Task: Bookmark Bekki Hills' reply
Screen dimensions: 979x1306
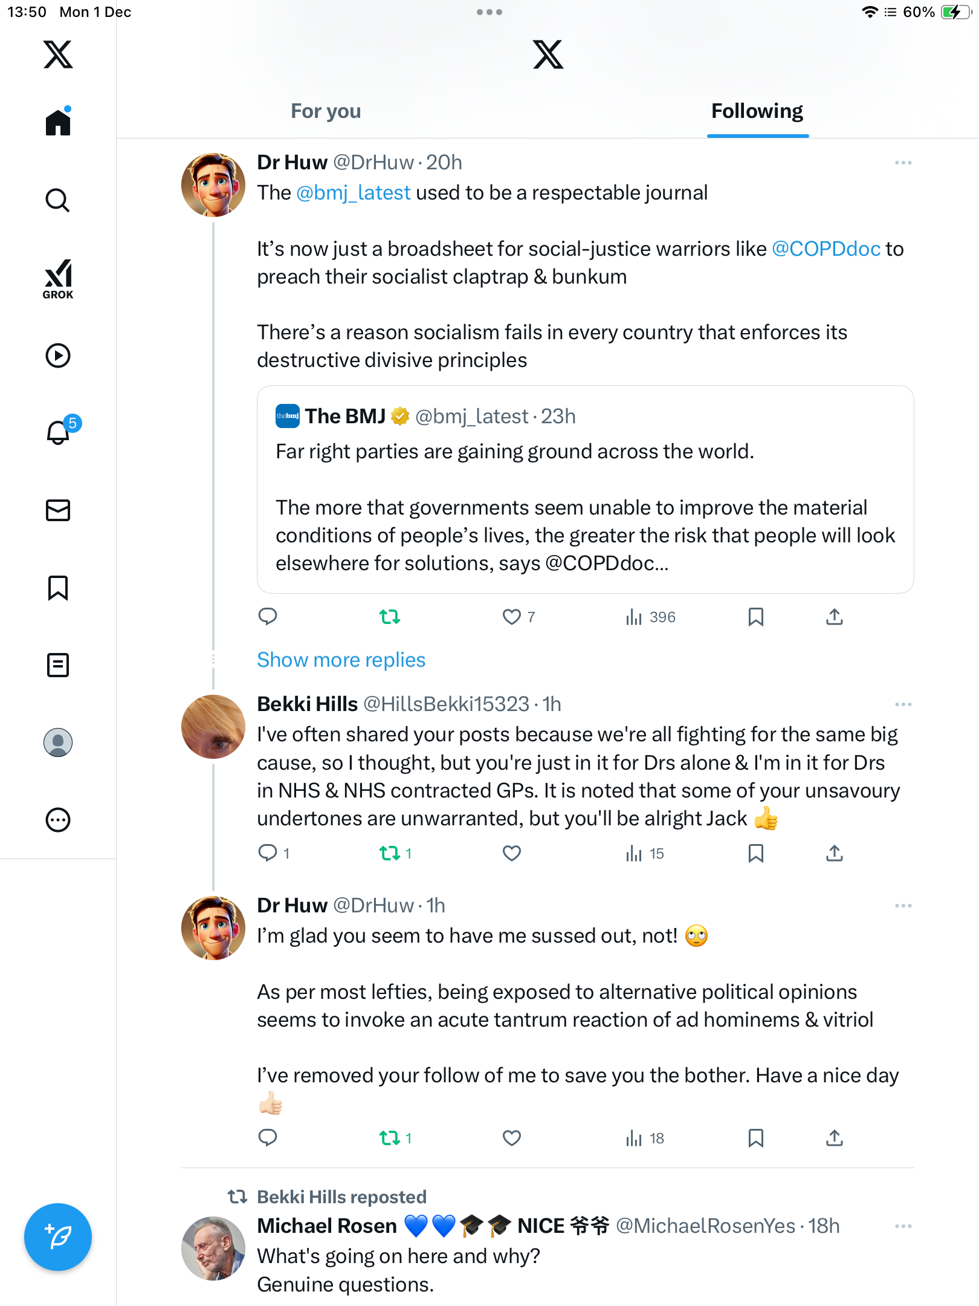Action: coord(755,853)
